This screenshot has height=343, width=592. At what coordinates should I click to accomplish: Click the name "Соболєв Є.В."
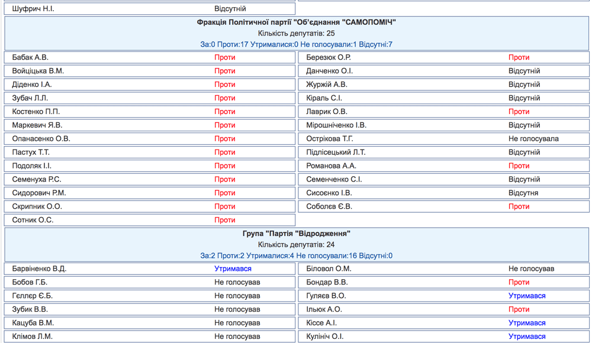coord(329,207)
